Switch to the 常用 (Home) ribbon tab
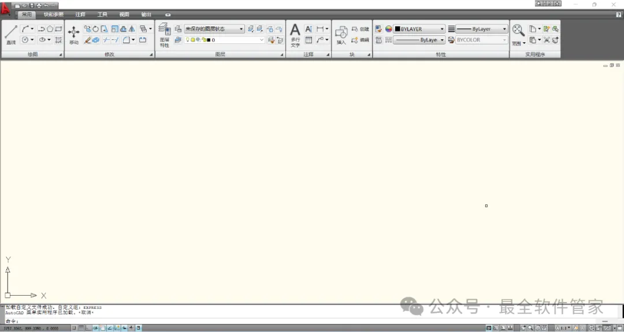 27,14
